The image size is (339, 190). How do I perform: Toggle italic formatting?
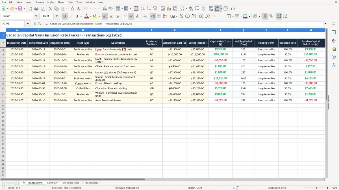point(71,16)
